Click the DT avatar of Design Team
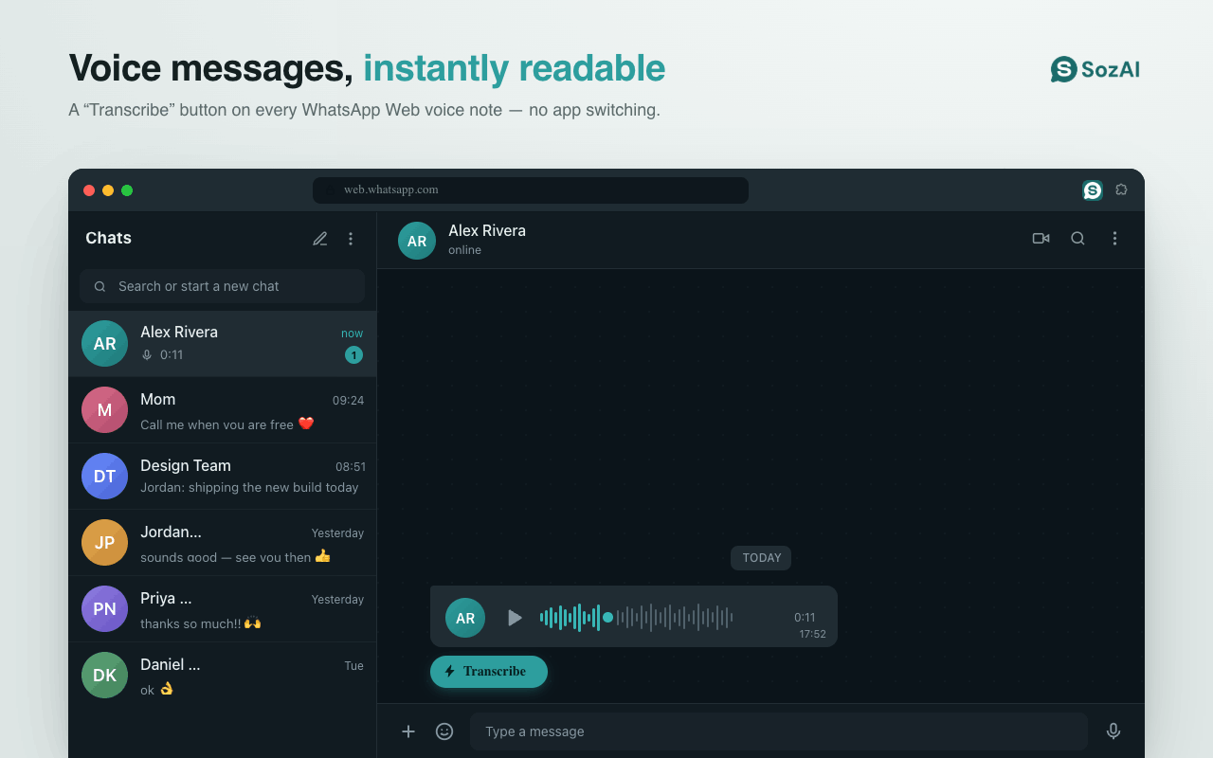This screenshot has height=758, width=1213. click(x=105, y=477)
